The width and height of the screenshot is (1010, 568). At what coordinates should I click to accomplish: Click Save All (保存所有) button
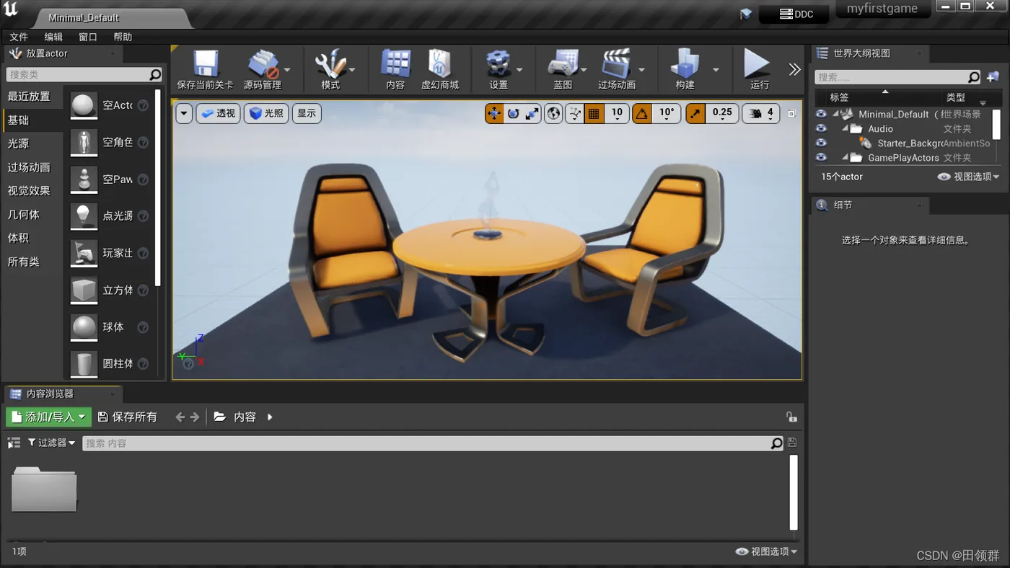[x=127, y=417]
